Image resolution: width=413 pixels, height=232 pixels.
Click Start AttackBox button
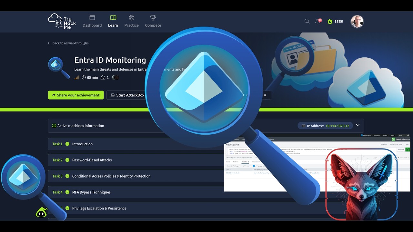[127, 95]
